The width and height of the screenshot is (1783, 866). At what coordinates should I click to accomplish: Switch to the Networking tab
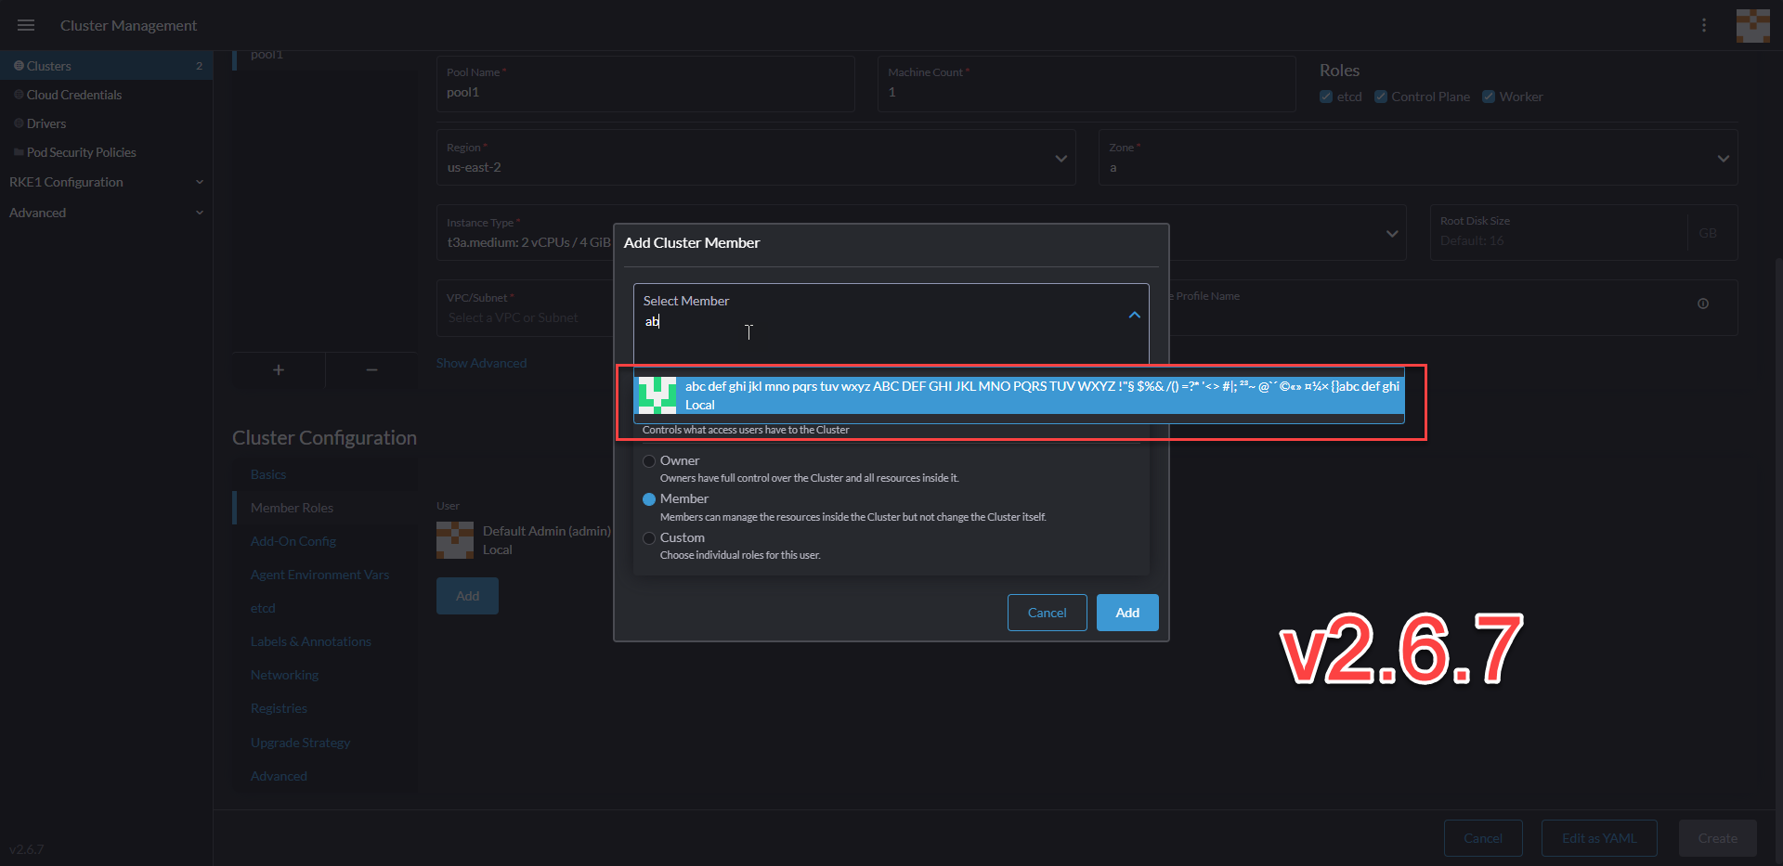pyautogui.click(x=284, y=675)
